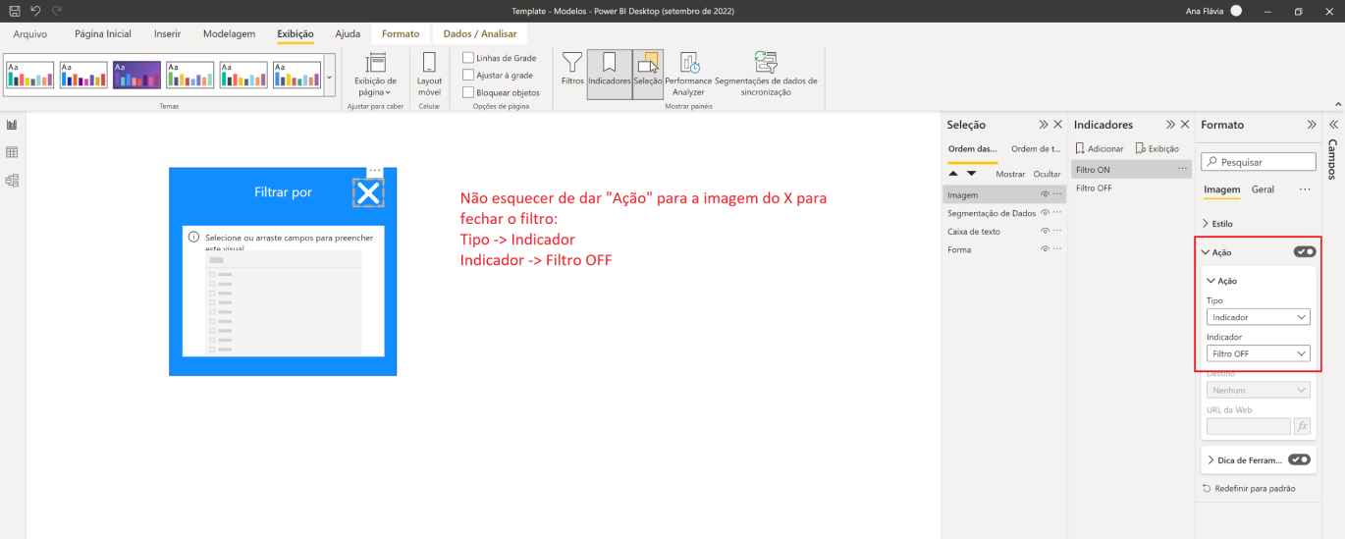Expand the Campos pane double chevron
This screenshot has height=539, width=1345.
(x=1333, y=125)
